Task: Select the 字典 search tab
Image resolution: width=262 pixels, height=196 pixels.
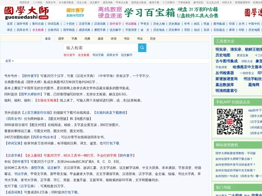Action: (74, 39)
